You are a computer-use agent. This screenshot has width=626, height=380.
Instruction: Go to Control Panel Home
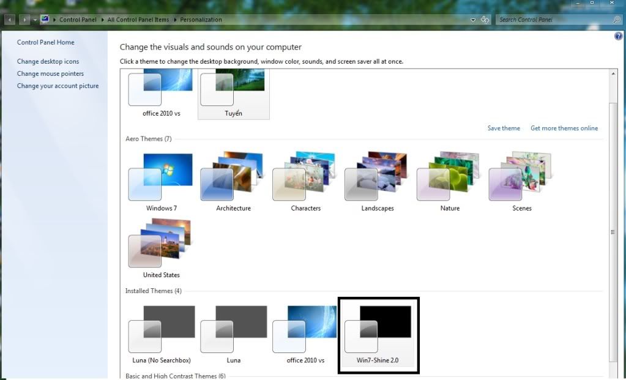click(x=45, y=42)
